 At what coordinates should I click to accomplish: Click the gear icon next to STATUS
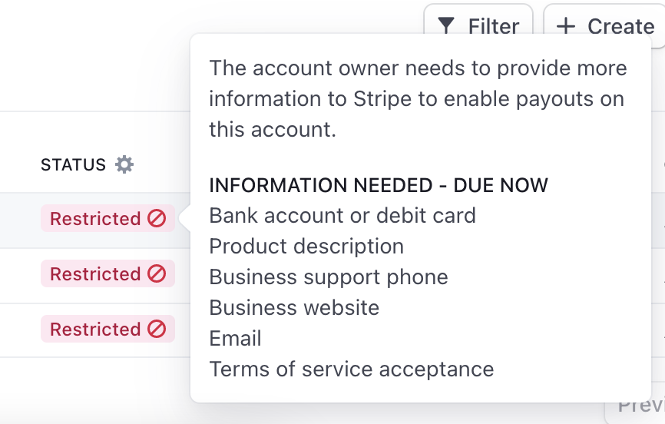(124, 164)
